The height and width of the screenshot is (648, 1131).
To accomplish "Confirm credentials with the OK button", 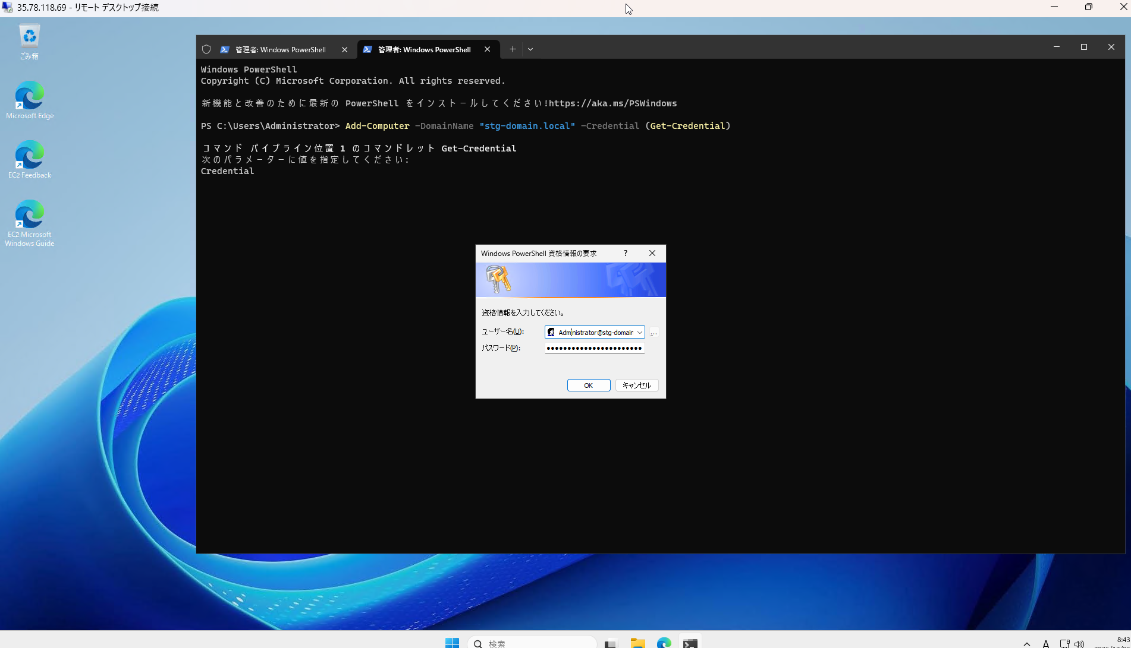I will click(x=588, y=385).
